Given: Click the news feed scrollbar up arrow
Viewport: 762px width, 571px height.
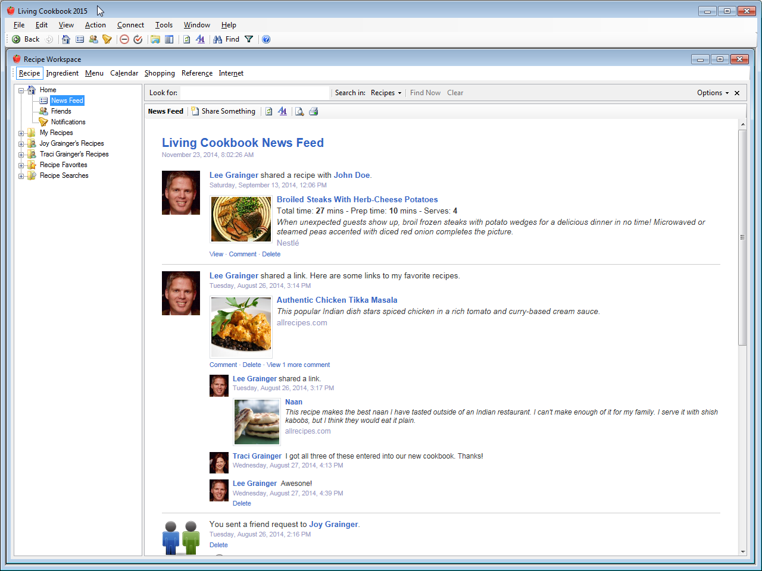Looking at the screenshot, I should click(742, 125).
